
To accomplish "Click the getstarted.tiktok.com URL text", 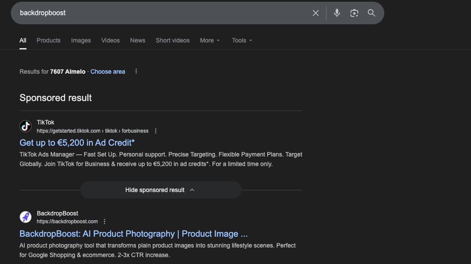I will [x=92, y=131].
